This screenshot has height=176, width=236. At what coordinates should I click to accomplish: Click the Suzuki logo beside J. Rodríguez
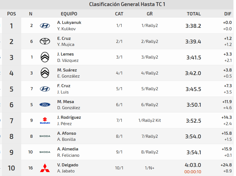tap(45, 120)
